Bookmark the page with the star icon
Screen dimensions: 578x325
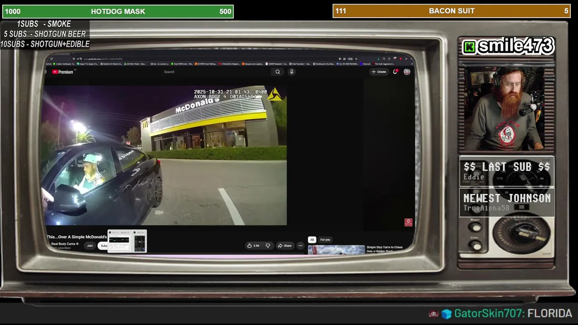(x=356, y=59)
